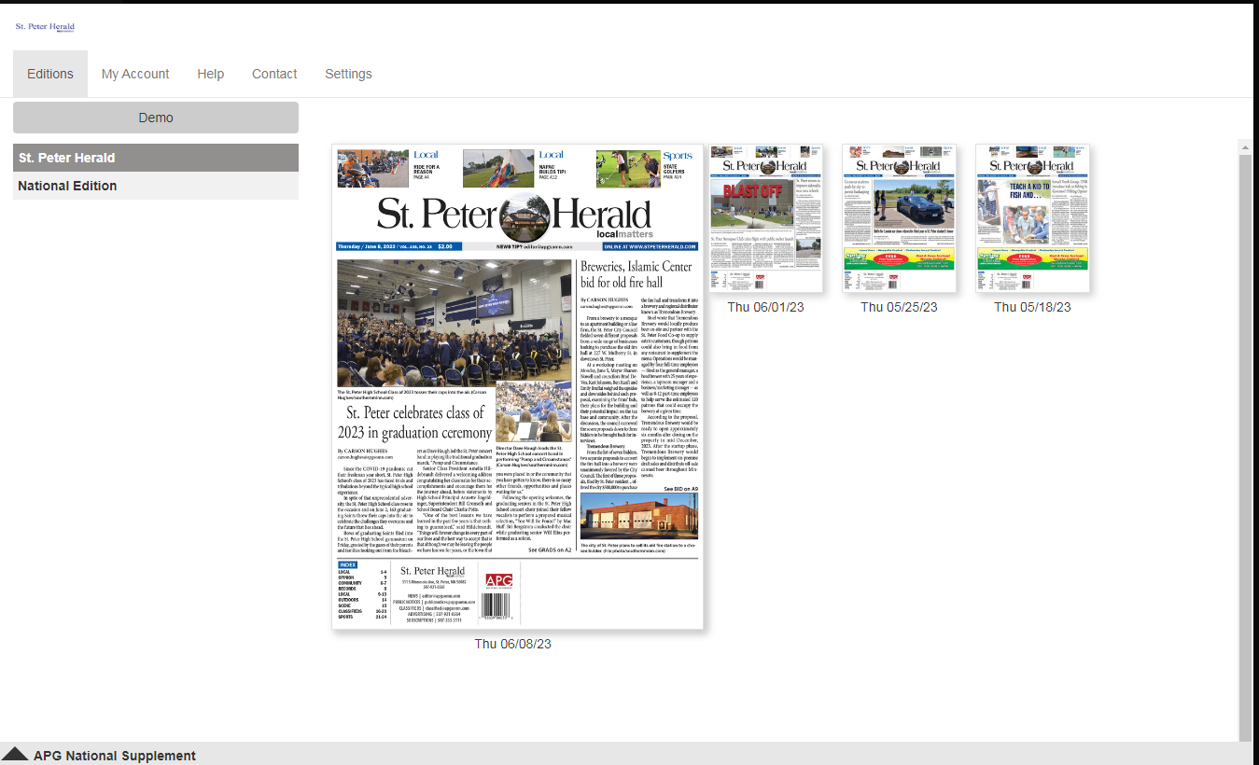
Task: Open the Thu 06/08/23 front page thumbnail
Action: [x=518, y=387]
